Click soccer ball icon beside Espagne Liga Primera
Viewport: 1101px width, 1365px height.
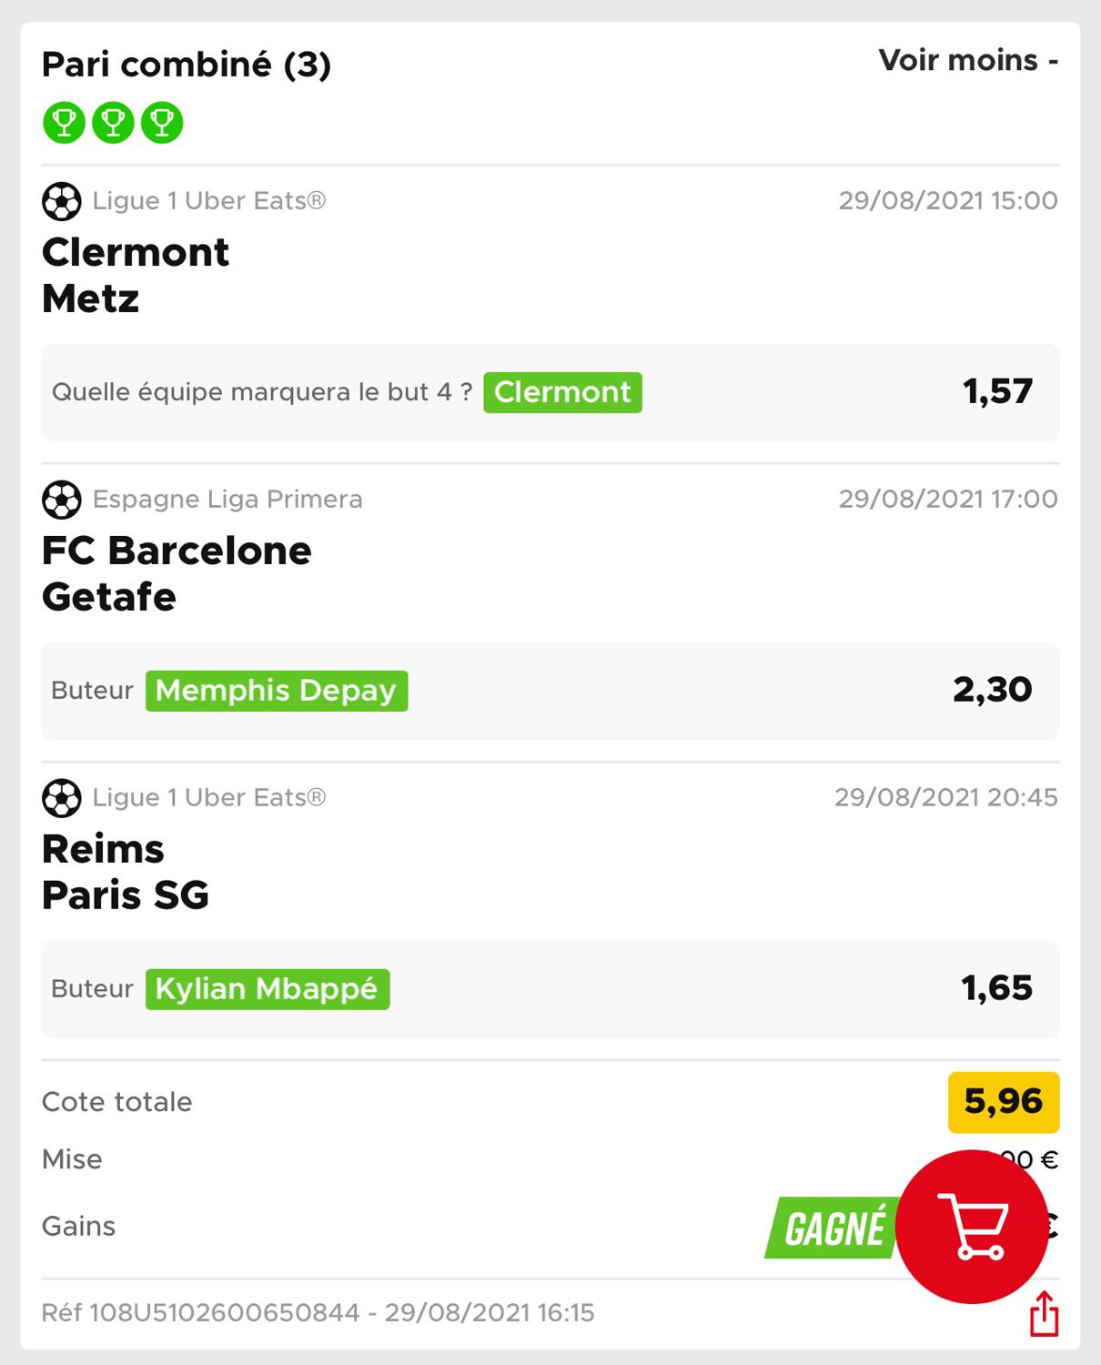[62, 500]
